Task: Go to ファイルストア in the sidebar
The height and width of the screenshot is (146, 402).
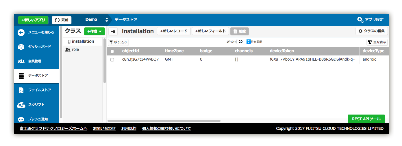Action: (36, 90)
